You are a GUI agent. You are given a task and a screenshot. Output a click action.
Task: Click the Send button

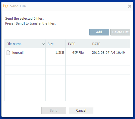pyautogui.click(x=54, y=111)
